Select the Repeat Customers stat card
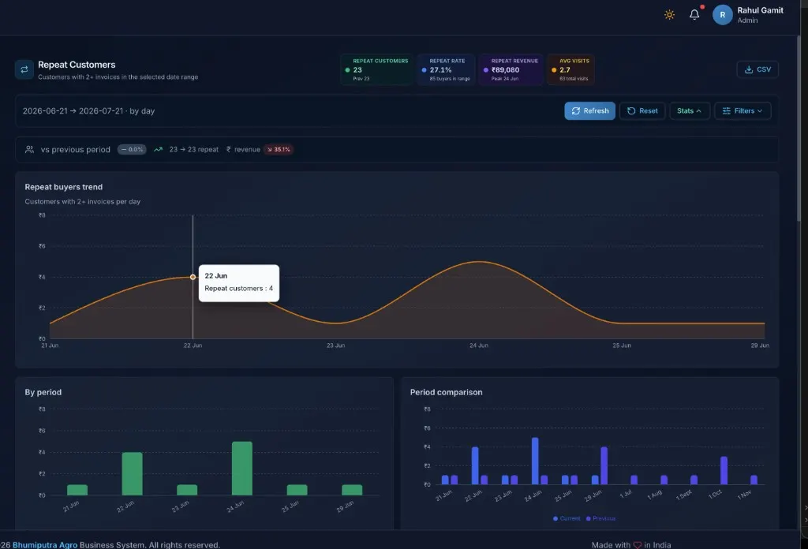The width and height of the screenshot is (808, 549). 376,69
